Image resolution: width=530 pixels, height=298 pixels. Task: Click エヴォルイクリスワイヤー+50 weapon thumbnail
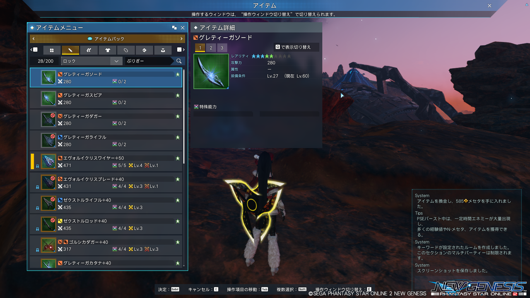48,161
